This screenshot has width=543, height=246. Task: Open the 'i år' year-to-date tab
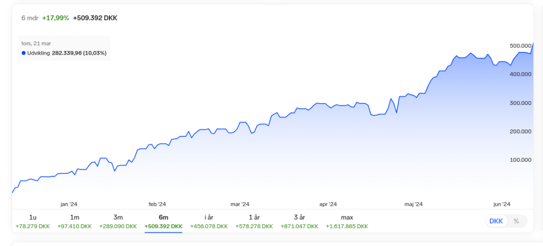(x=209, y=221)
